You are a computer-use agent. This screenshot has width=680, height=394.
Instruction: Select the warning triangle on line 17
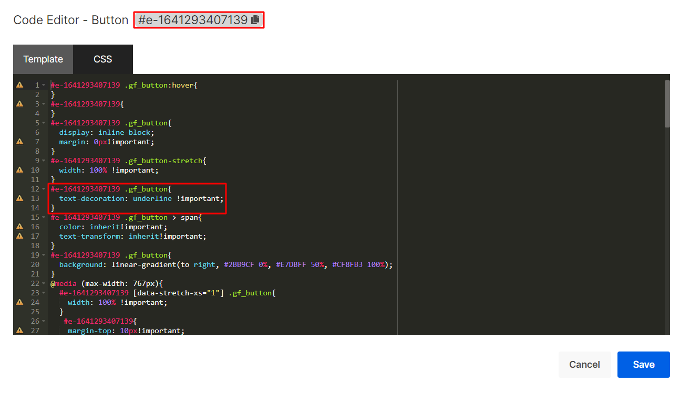pos(19,236)
